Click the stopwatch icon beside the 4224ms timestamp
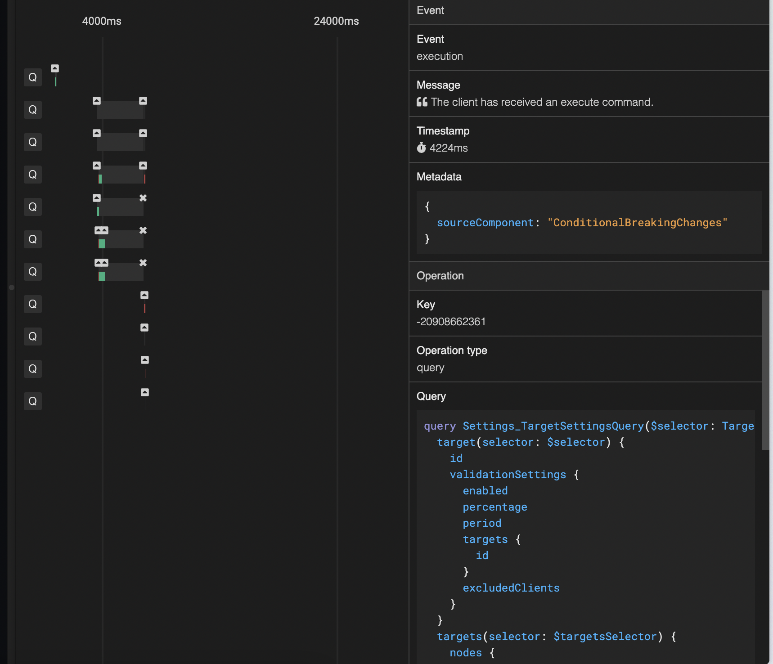The height and width of the screenshot is (664, 773). [x=422, y=148]
